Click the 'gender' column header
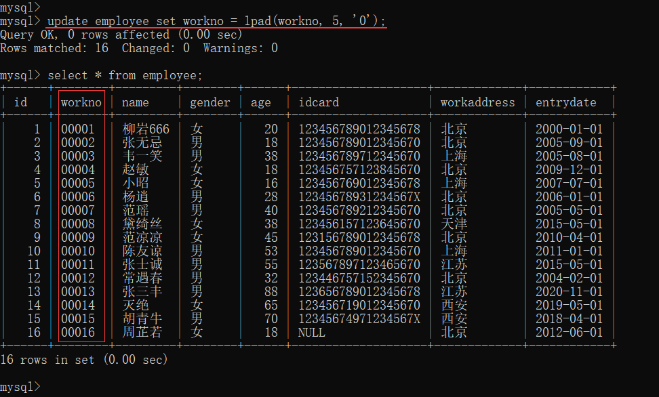 point(210,102)
